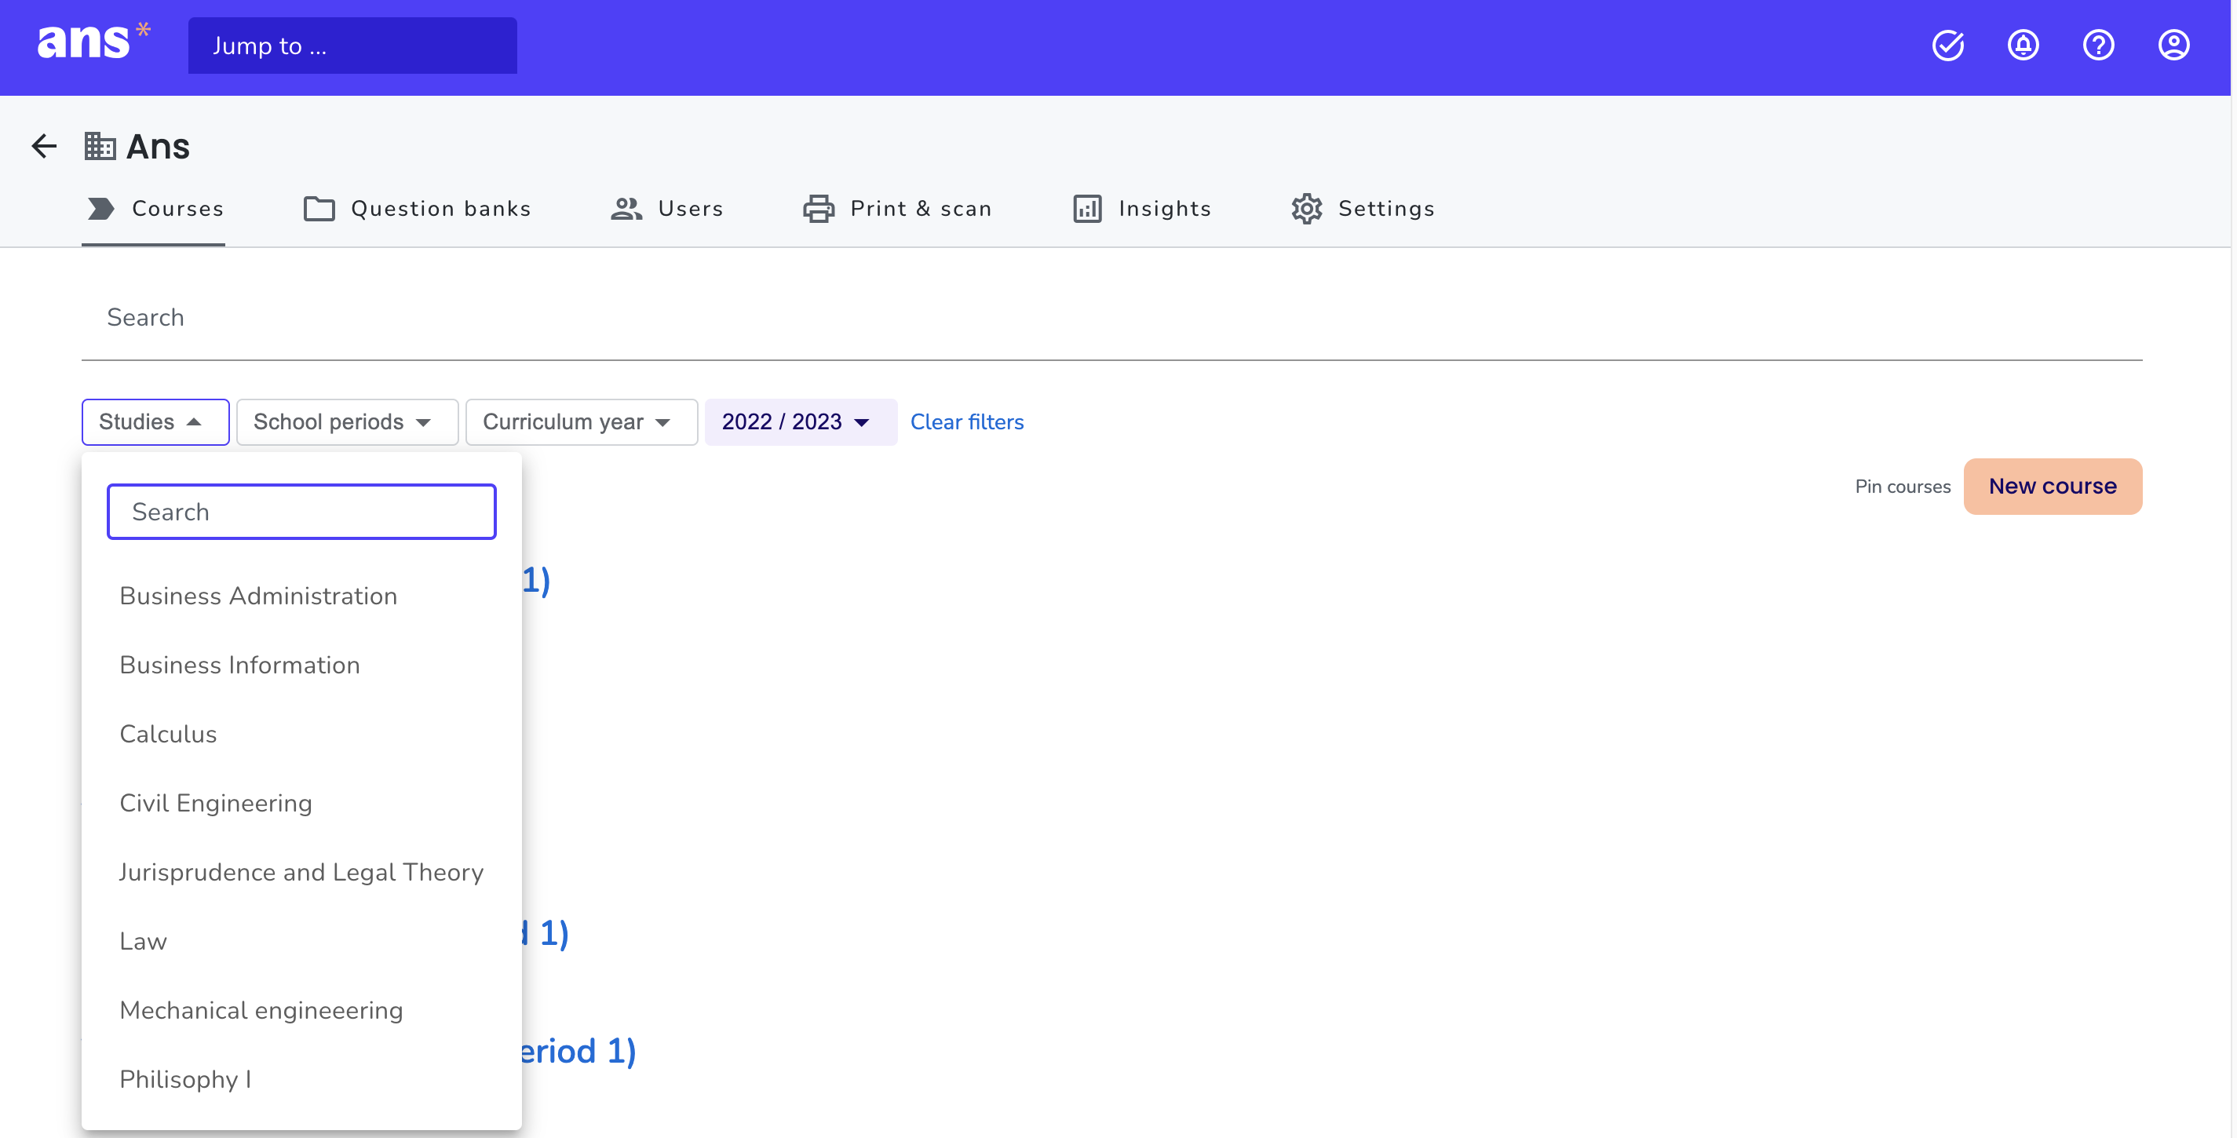Select Philisophy I study
The width and height of the screenshot is (2237, 1138).
(301, 1079)
